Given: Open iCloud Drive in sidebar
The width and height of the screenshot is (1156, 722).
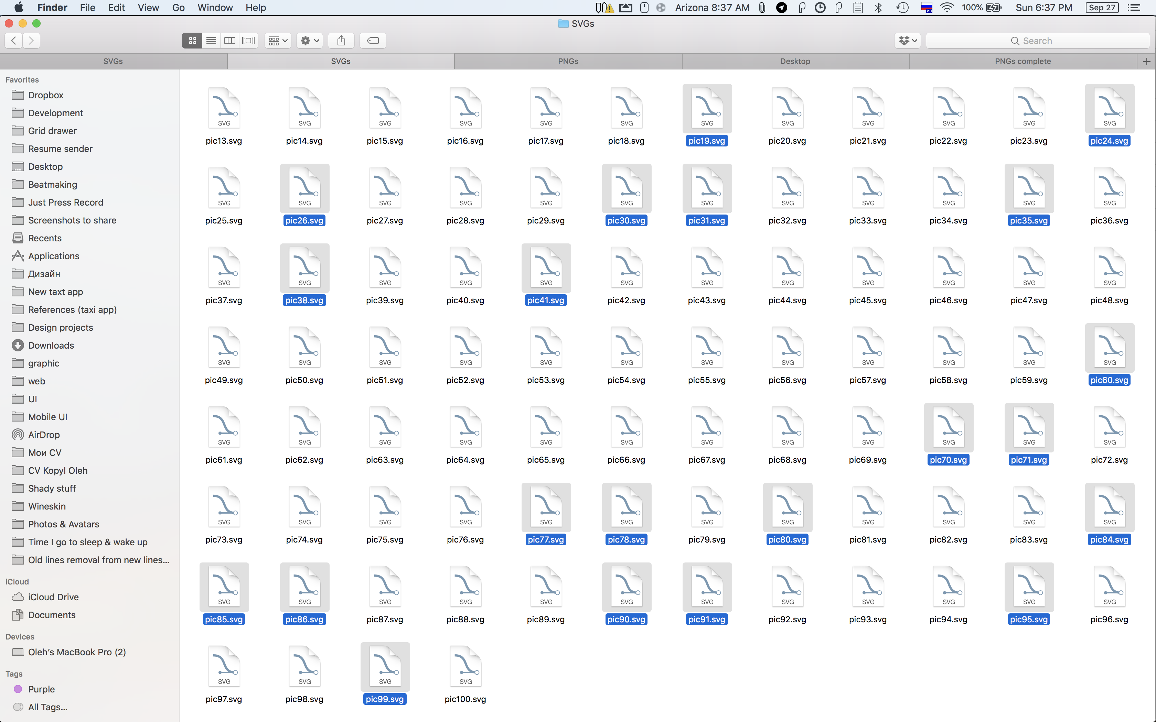Looking at the screenshot, I should pos(53,597).
